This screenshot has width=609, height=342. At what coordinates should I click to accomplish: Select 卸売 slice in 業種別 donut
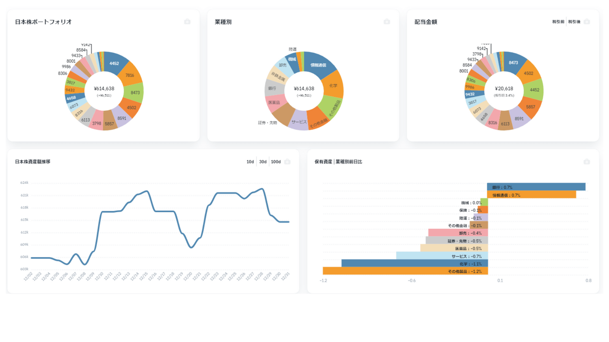[x=283, y=65]
